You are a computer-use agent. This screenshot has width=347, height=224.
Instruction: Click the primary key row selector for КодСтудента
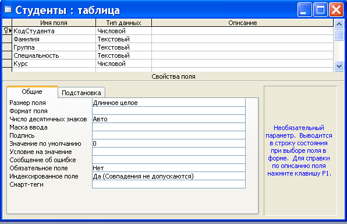[7, 31]
